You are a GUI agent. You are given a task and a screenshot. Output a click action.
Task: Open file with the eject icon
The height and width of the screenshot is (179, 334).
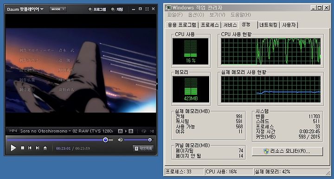45,148
